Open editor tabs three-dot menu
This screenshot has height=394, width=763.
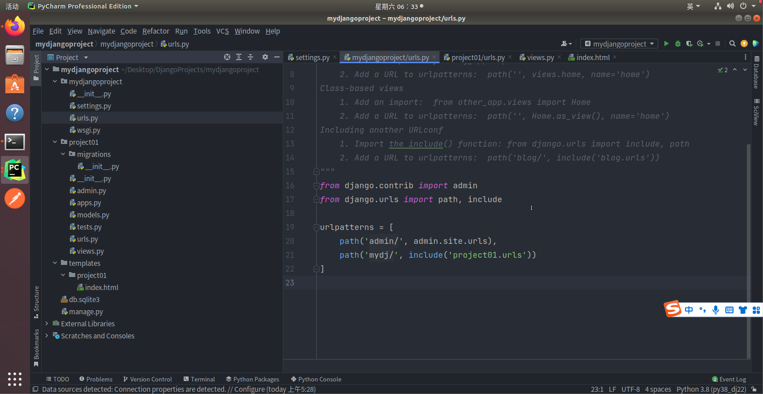[746, 57]
